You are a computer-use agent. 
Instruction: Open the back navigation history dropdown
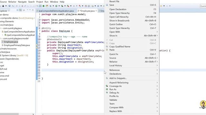click(164, 6)
